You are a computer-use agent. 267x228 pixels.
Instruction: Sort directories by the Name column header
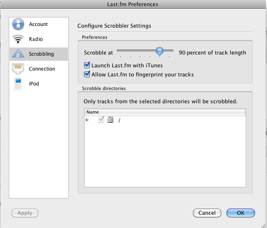165,112
